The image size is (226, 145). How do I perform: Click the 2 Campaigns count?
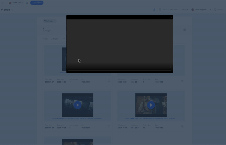[x=46, y=29]
